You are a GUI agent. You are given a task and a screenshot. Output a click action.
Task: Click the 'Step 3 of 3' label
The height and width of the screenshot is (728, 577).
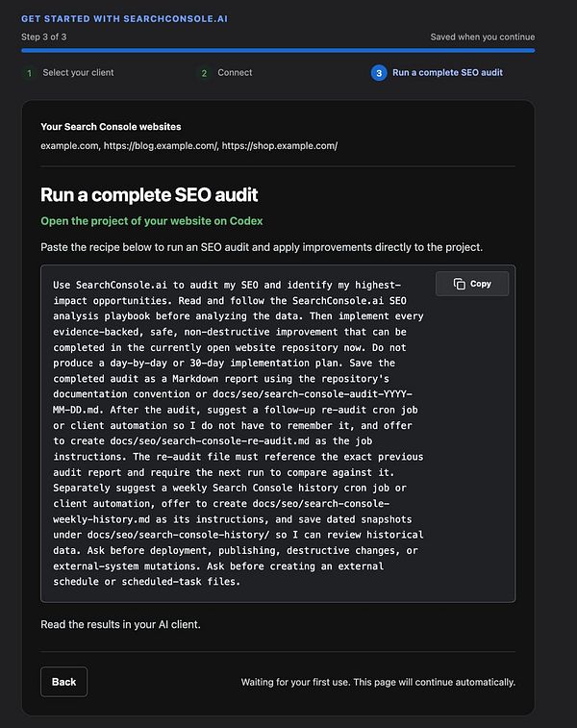coord(43,37)
